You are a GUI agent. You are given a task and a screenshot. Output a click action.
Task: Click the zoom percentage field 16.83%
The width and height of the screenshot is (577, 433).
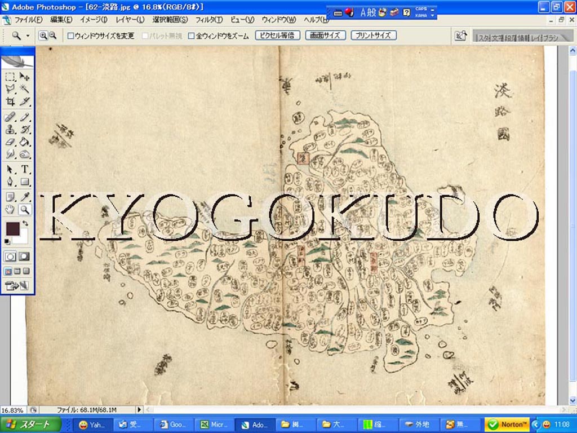14,410
